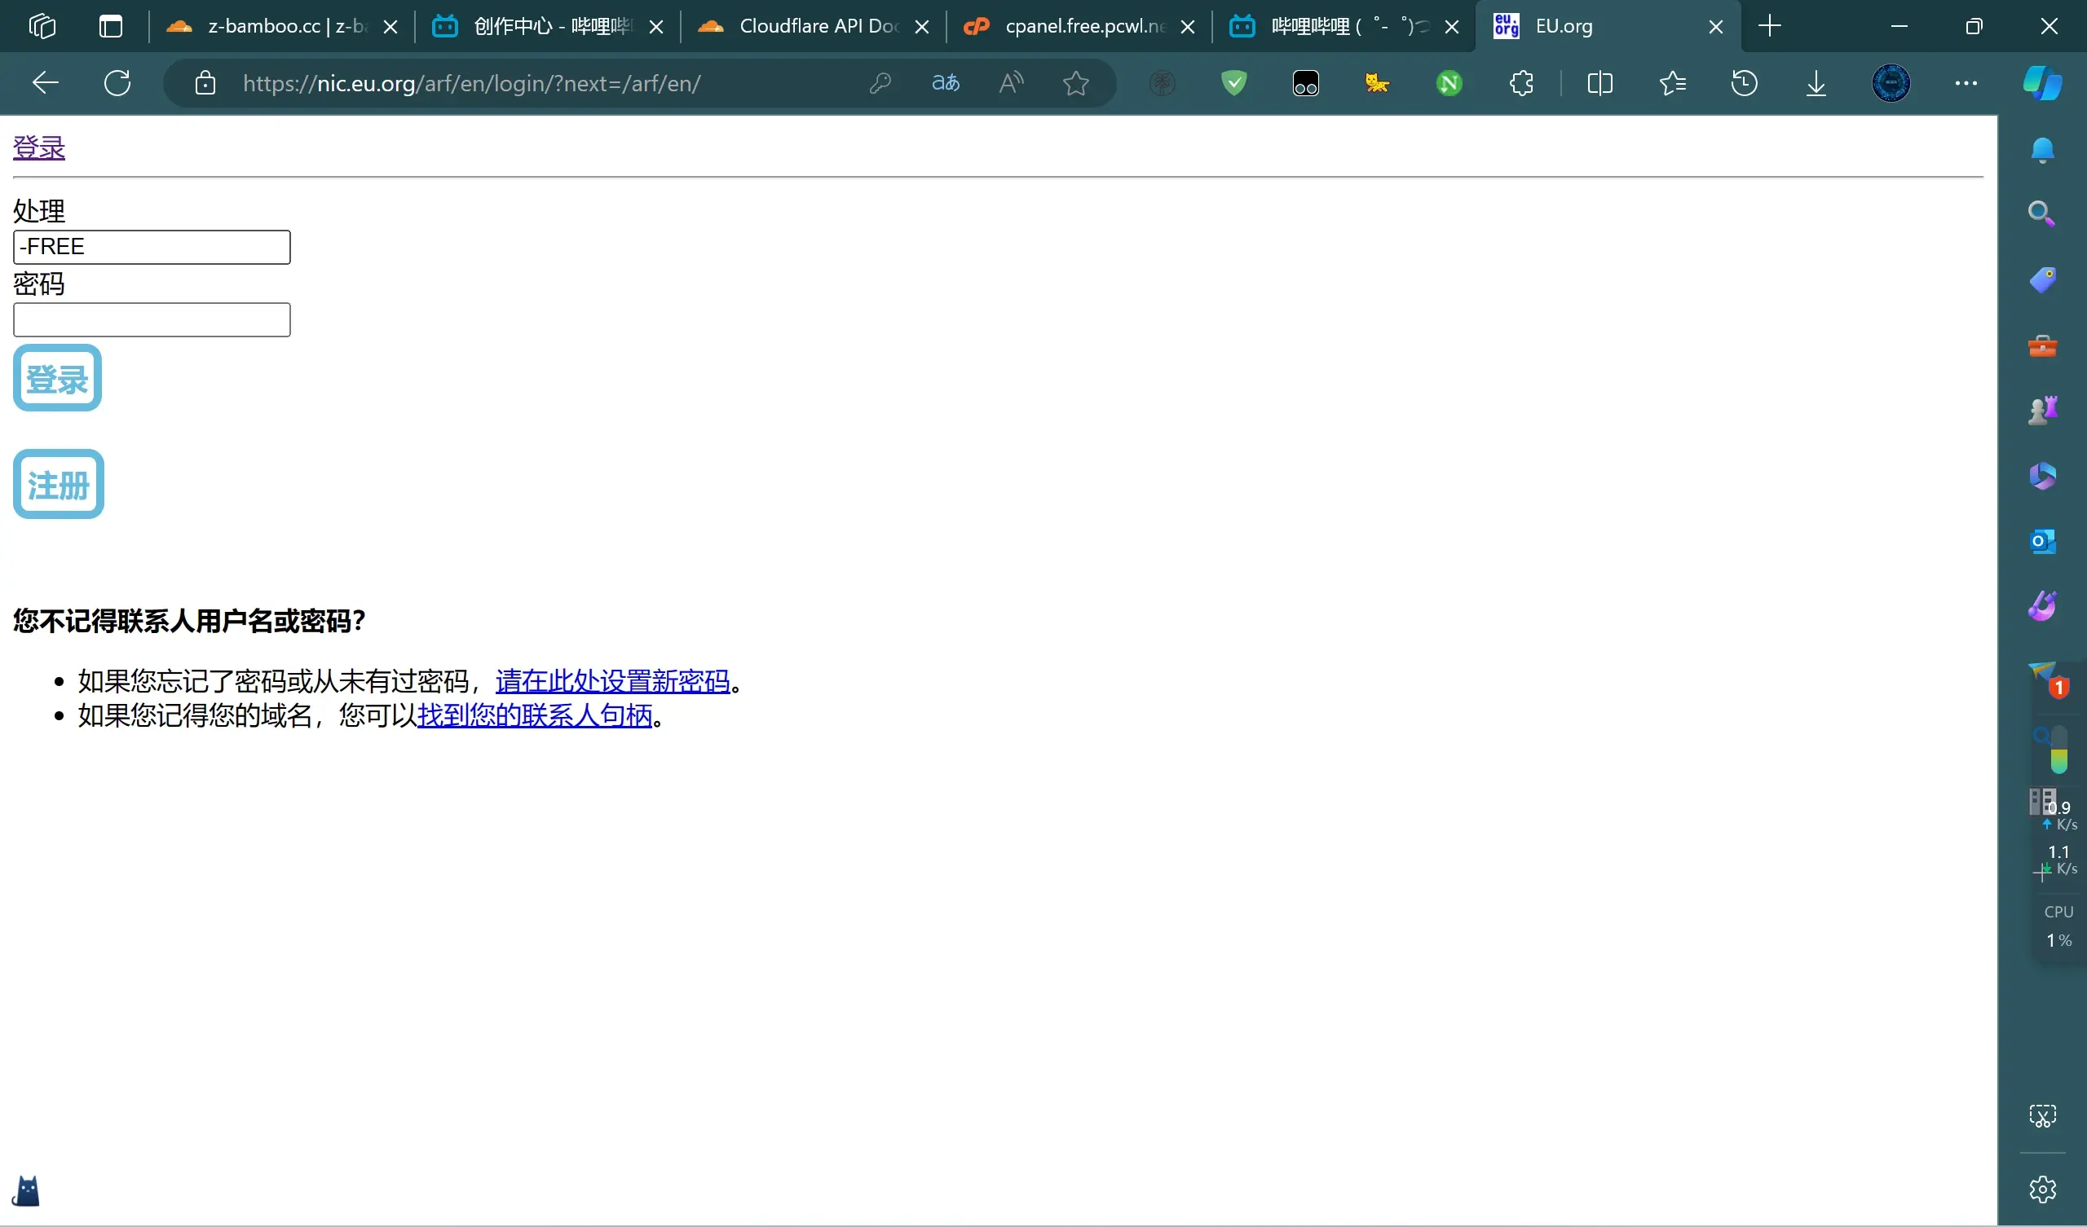Open the green shield ad-blocker extension

tap(1234, 83)
